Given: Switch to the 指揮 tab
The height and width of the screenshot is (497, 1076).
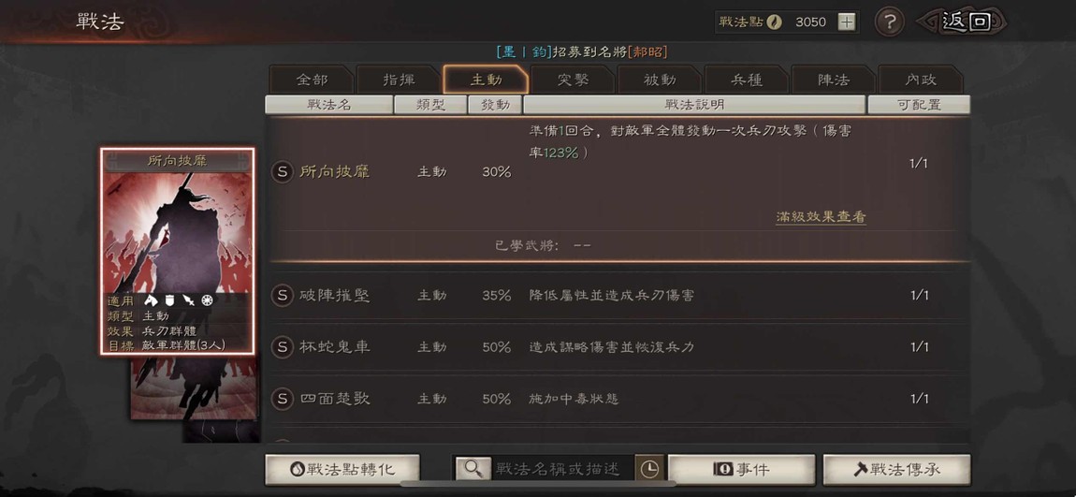Looking at the screenshot, I should pyautogui.click(x=399, y=80).
